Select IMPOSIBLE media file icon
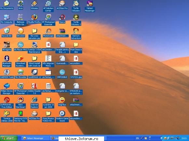The width and height of the screenshot is (189, 141). coord(62,74)
